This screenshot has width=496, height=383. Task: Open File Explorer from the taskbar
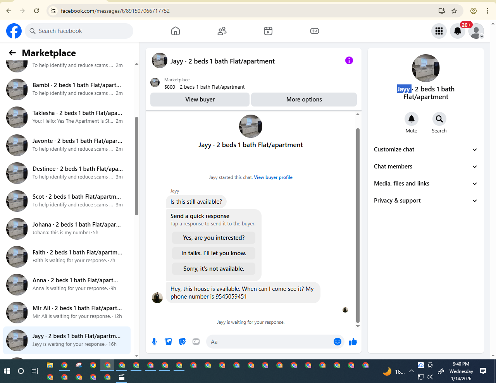[50, 365]
